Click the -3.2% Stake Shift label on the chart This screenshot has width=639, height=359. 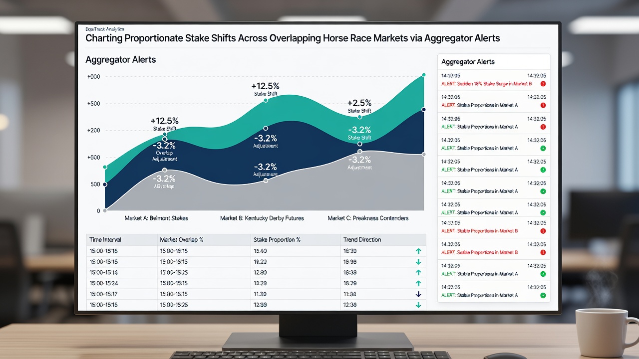(x=359, y=133)
